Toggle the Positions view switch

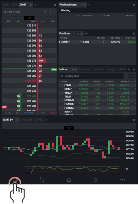point(76,34)
